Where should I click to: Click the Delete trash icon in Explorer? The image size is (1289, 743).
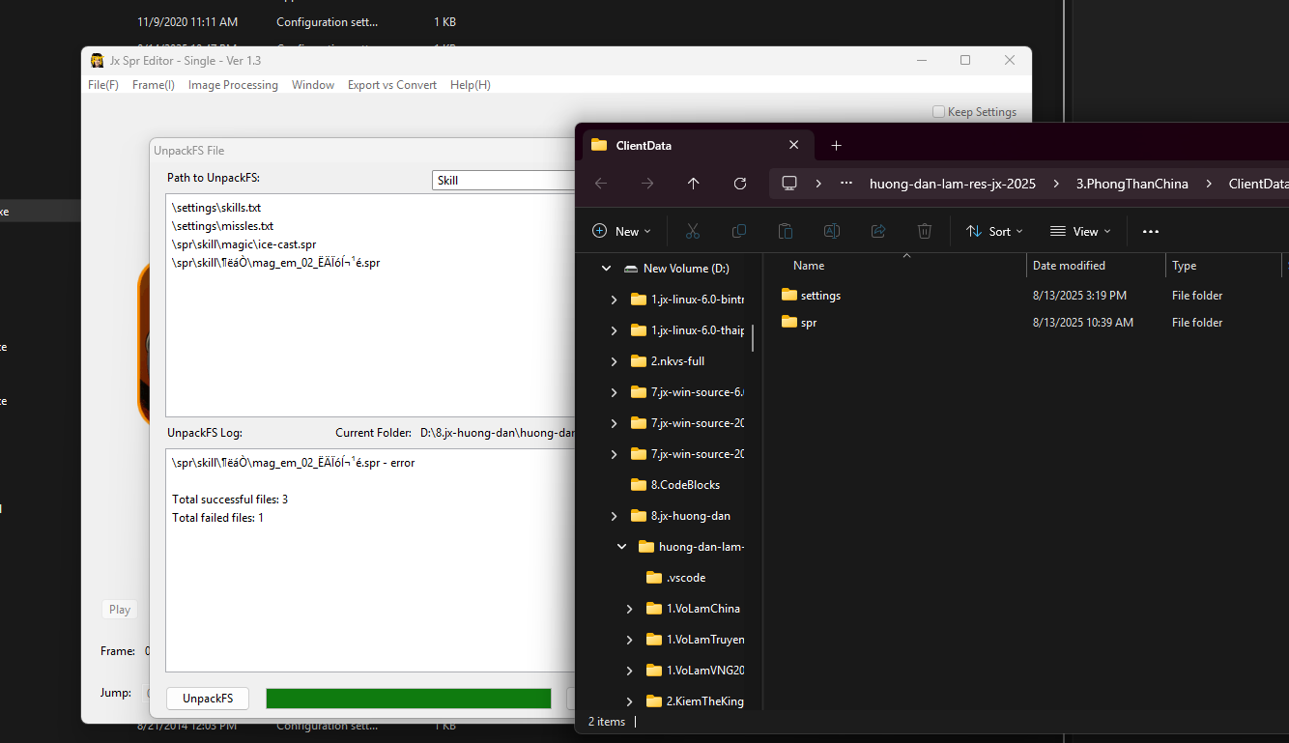[x=925, y=231]
